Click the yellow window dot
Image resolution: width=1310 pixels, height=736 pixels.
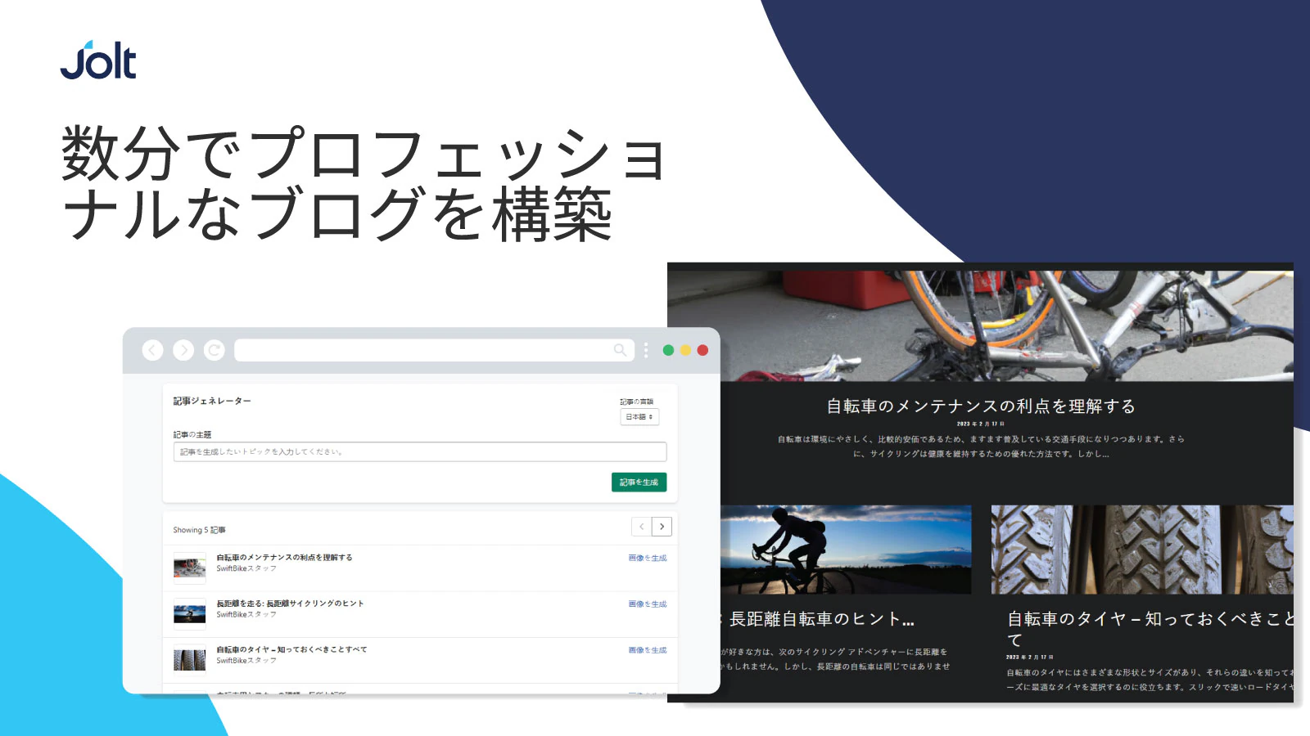click(685, 350)
